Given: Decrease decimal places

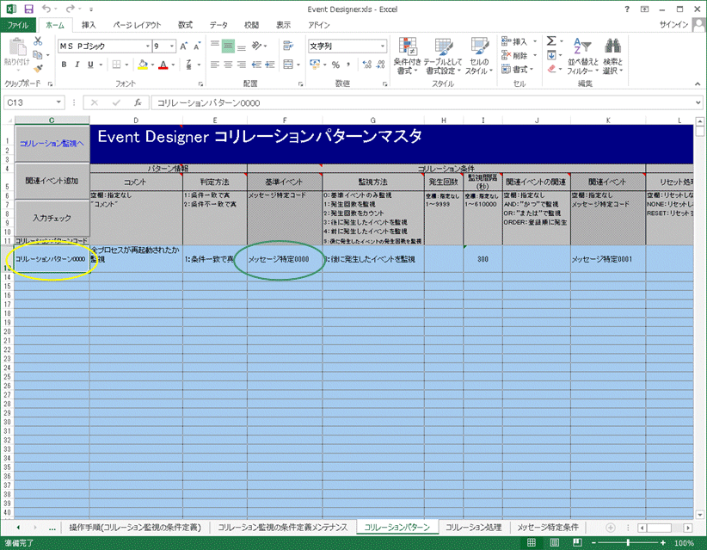Looking at the screenshot, I should click(x=381, y=65).
